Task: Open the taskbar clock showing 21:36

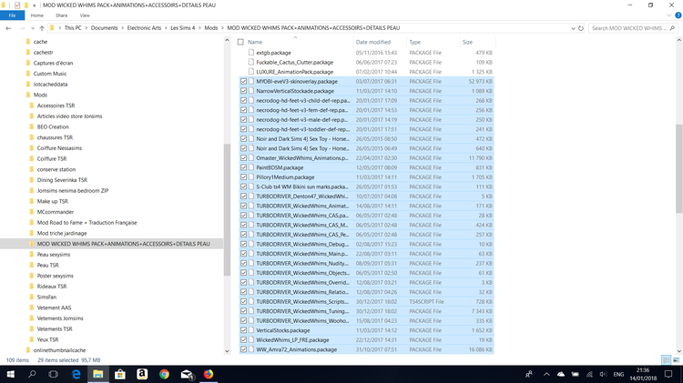Action: pos(643,374)
